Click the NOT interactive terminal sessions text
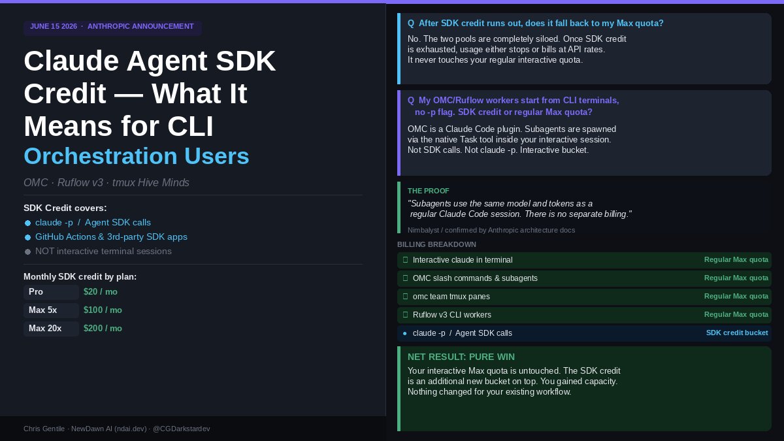Viewport: 784px width, 441px height. coord(103,252)
